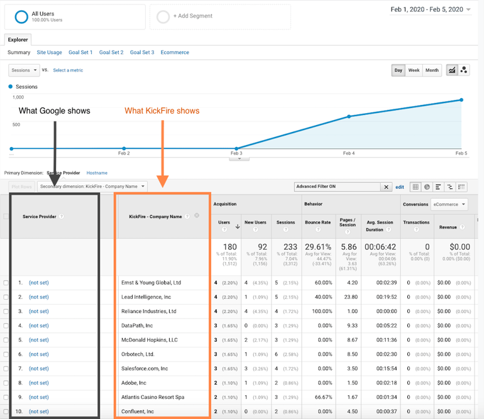Select the performance bar view icon
This screenshot has height=419, width=484.
pos(438,187)
